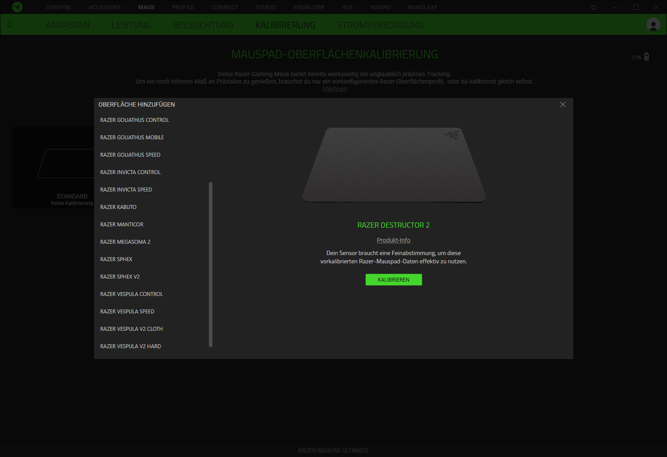Screen dimensions: 667x457
Task: Open the VISUALIZER menu
Action: (309, 7)
